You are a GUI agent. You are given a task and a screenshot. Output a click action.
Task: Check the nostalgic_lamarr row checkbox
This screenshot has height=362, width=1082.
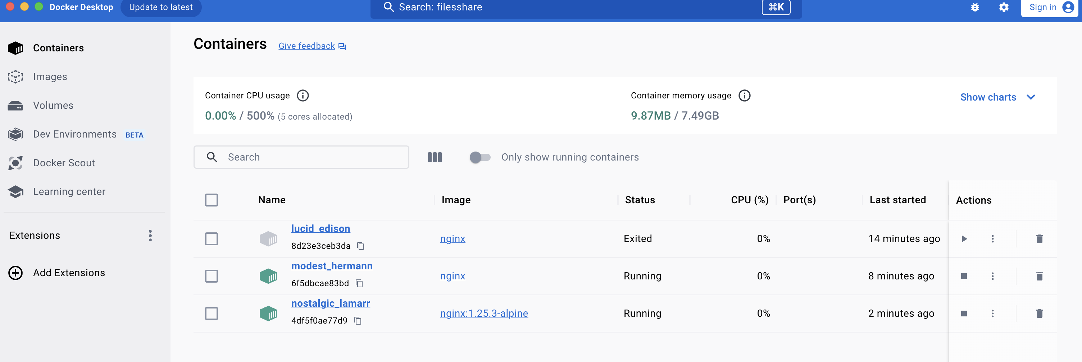coord(211,314)
